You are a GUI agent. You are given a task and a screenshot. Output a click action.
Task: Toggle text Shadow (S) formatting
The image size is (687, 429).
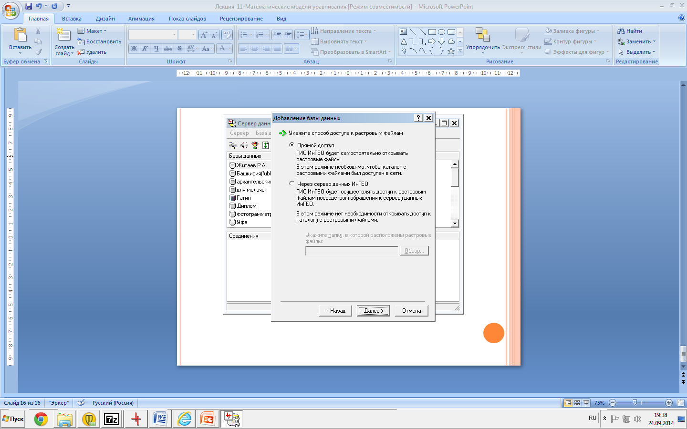(x=179, y=48)
